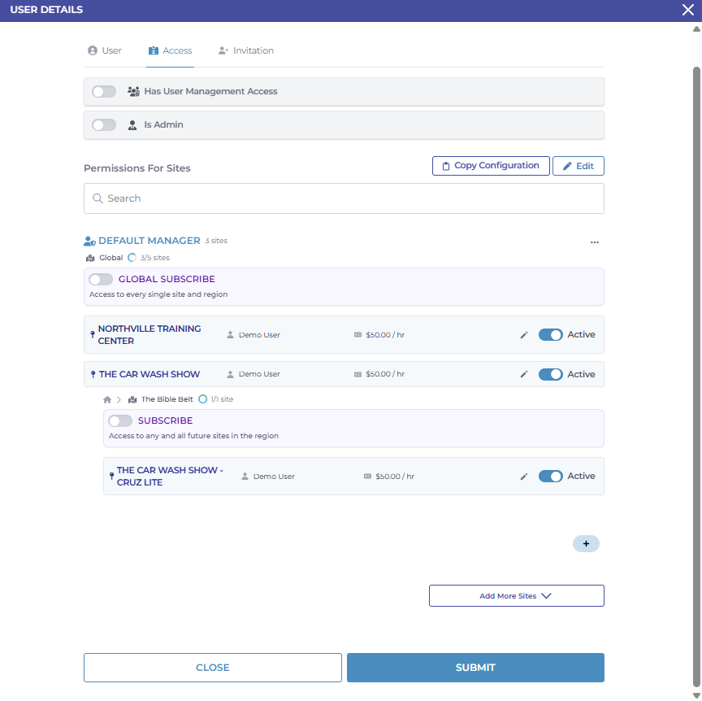
Task: Click the round plus button
Action: tap(586, 544)
